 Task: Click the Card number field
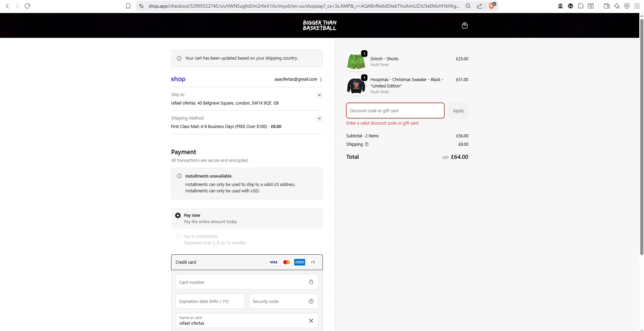tap(247, 282)
